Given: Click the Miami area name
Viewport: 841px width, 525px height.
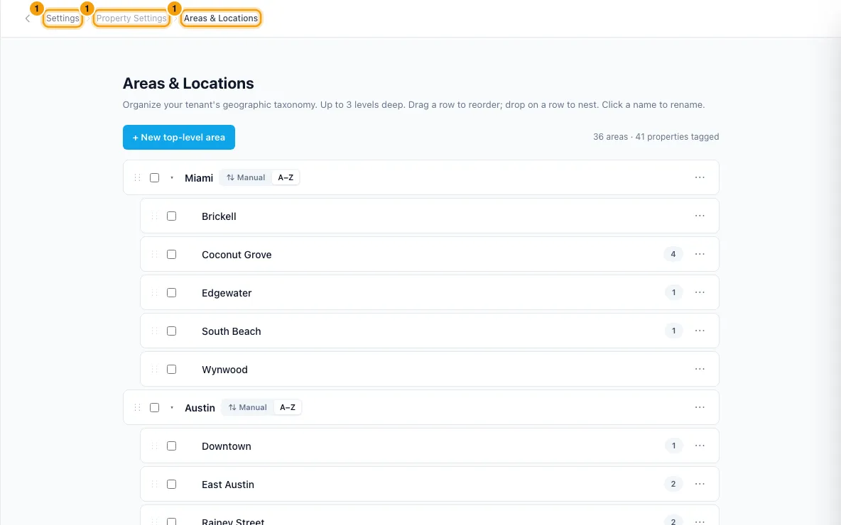Looking at the screenshot, I should coord(199,178).
